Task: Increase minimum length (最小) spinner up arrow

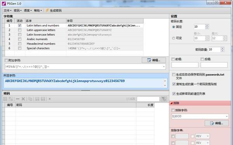Action: pos(207,37)
